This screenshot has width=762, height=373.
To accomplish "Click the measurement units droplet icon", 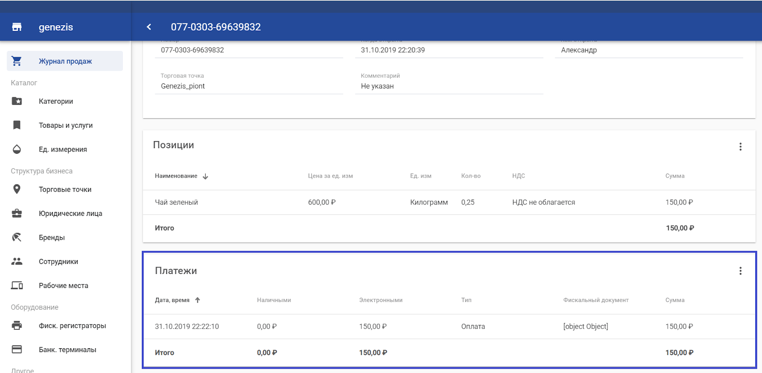I will click(17, 149).
